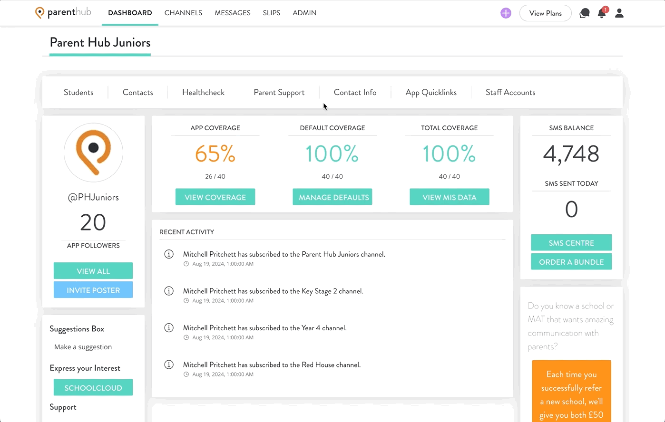Switch to the Staff Accounts tab
Screen dimensions: 665x422
(x=510, y=92)
